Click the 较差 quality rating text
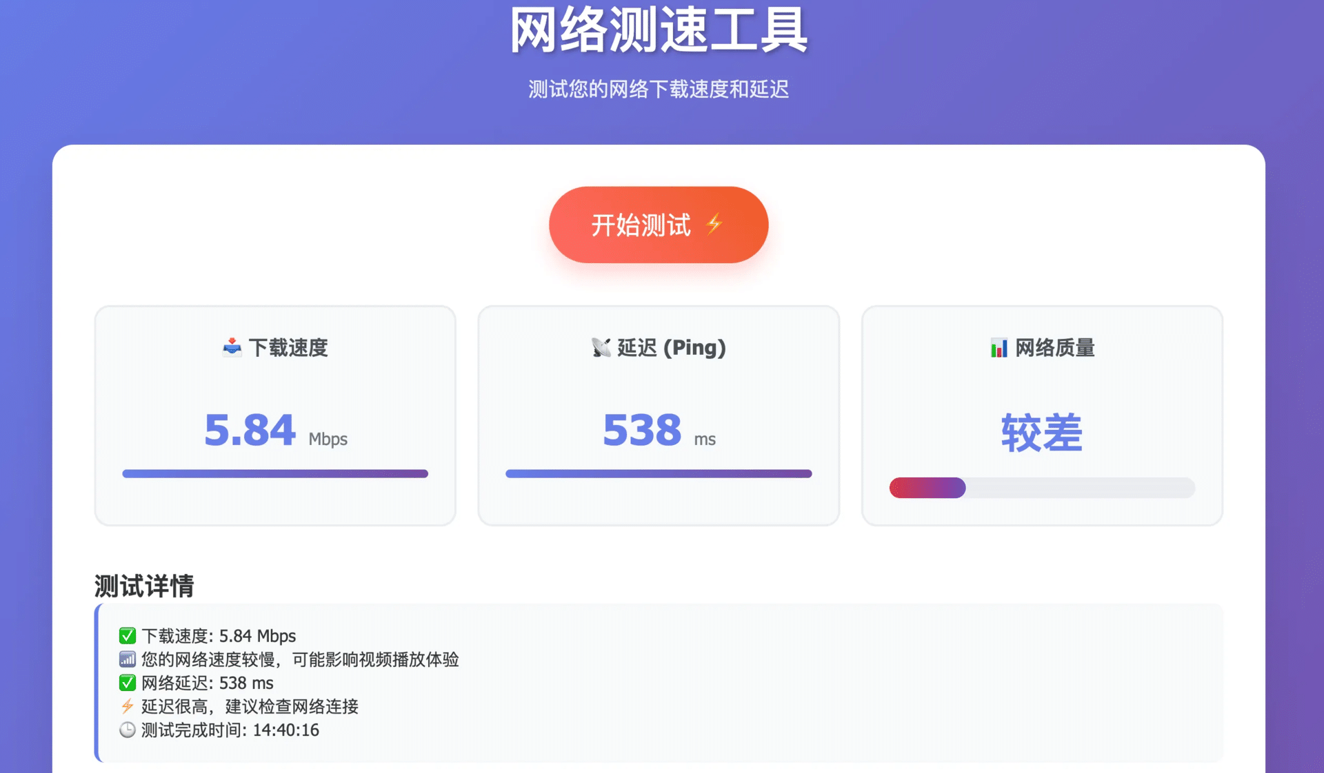The width and height of the screenshot is (1324, 773). pos(1041,433)
